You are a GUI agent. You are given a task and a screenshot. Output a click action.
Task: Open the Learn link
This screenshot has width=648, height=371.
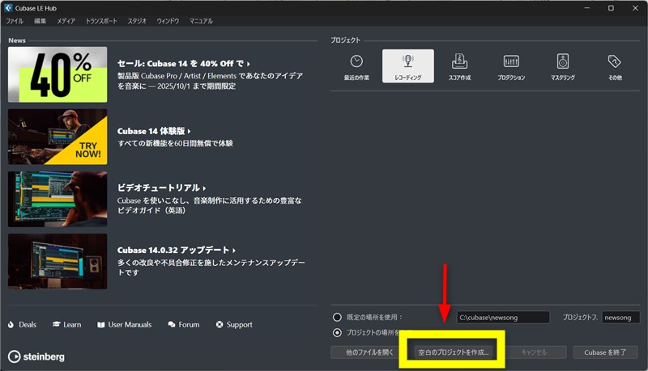67,324
